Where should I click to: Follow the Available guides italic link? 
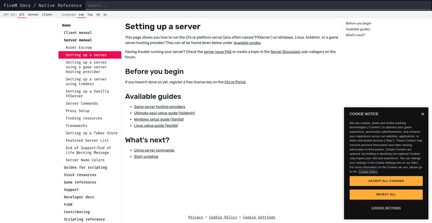[247, 43]
